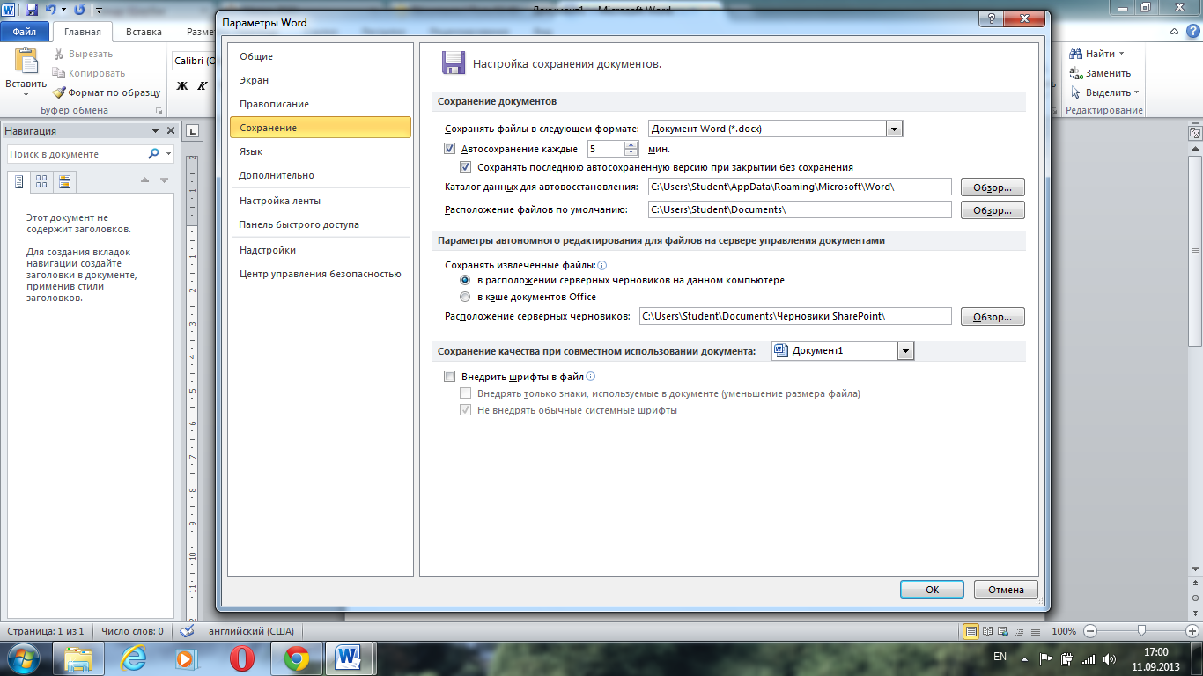Open the Буфер обмена dialog launcher
This screenshot has width=1203, height=676.
pos(159,111)
